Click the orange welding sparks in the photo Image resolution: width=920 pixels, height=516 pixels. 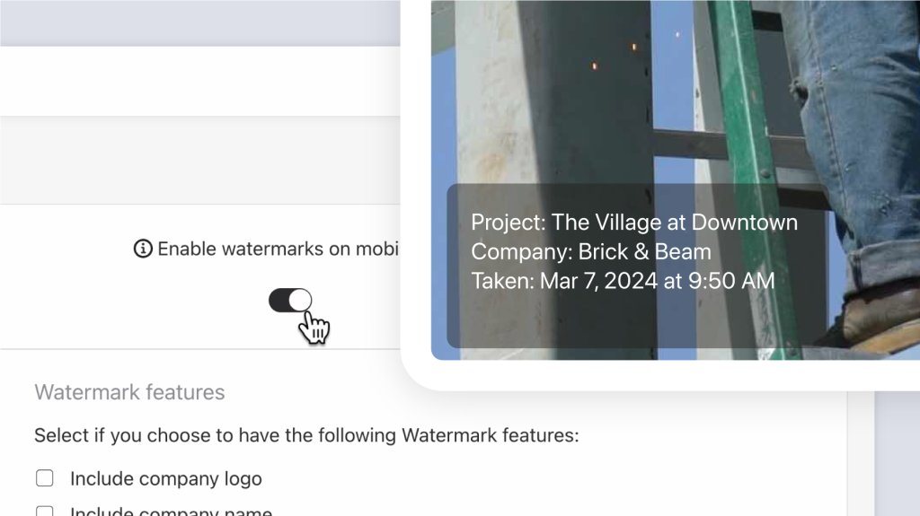click(593, 66)
